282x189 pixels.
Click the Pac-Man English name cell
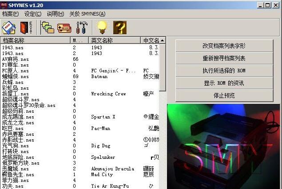coord(100,128)
